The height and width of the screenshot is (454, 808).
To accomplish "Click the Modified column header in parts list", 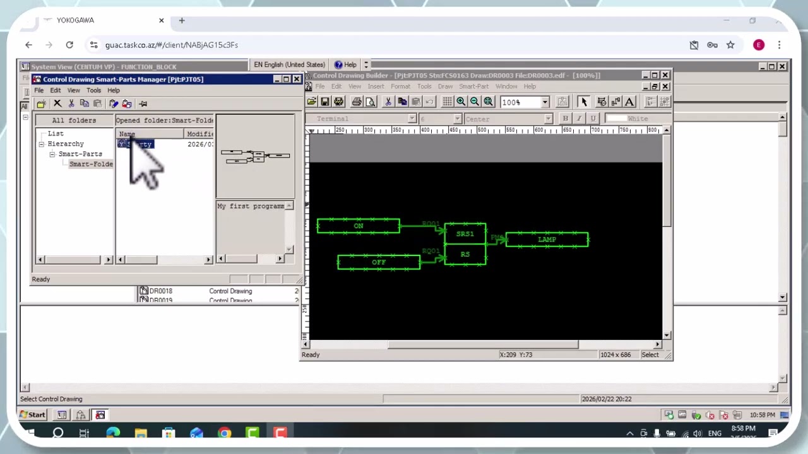I will tap(199, 134).
